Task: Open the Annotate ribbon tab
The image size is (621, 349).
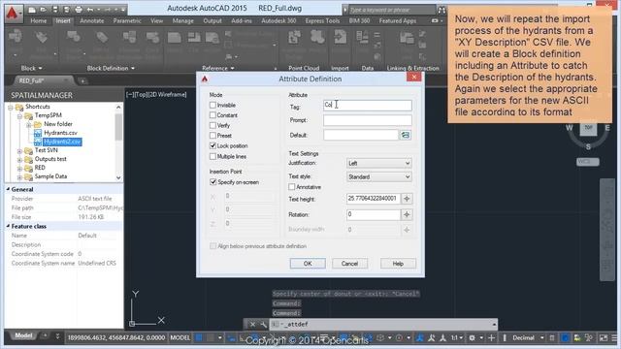Action: click(92, 20)
